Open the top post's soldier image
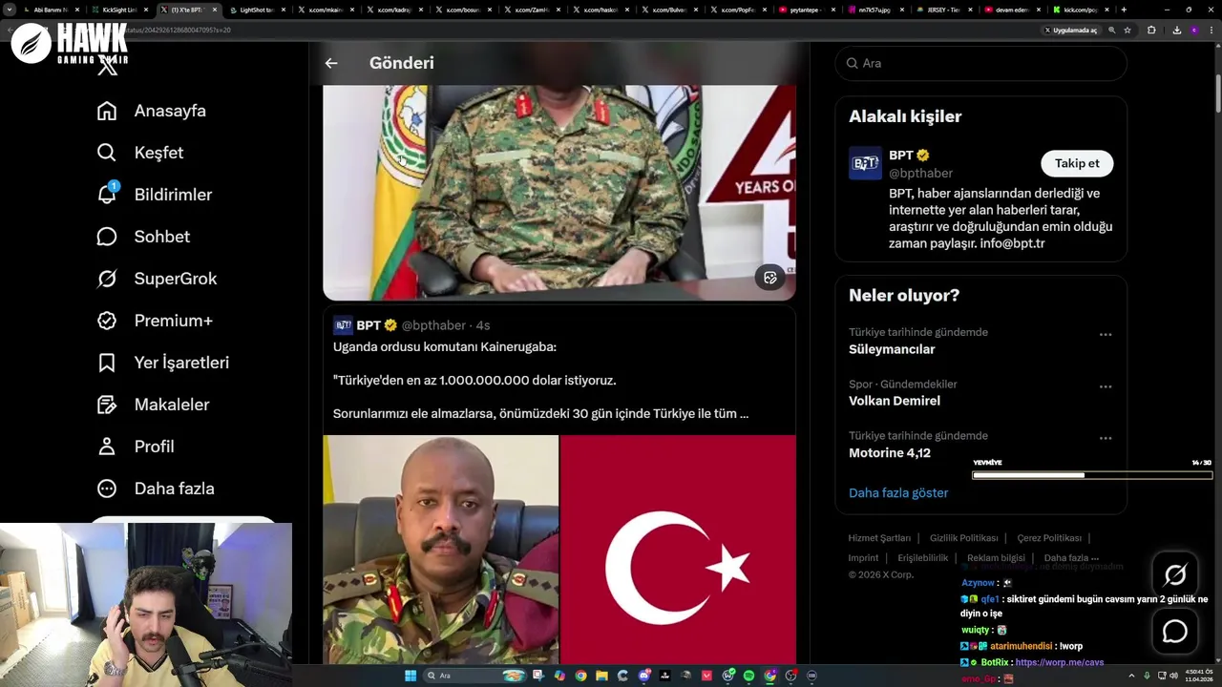 pyautogui.click(x=559, y=192)
